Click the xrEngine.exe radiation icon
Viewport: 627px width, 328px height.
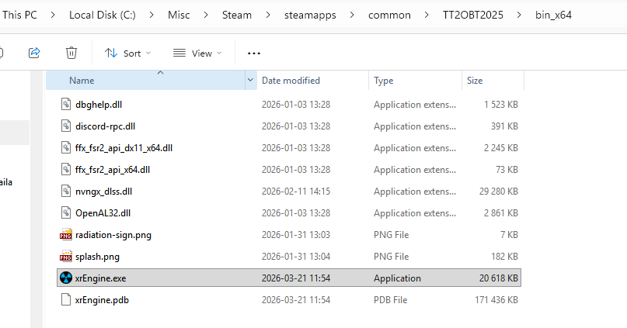[x=65, y=278]
